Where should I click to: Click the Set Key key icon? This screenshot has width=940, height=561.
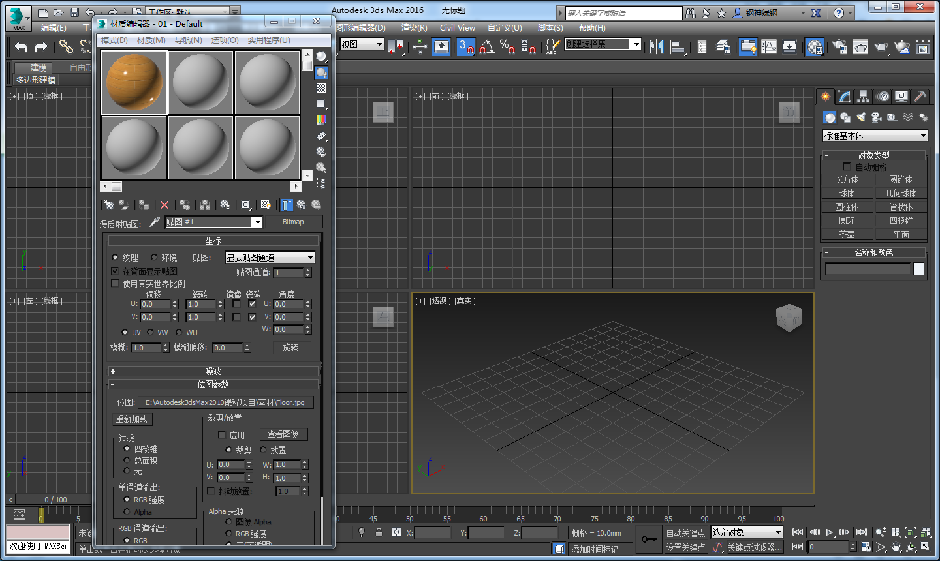[x=649, y=539]
